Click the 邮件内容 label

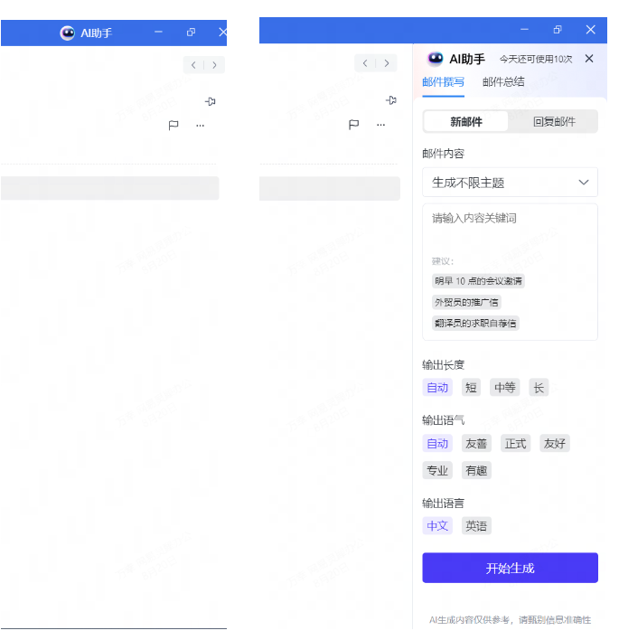pos(443,154)
